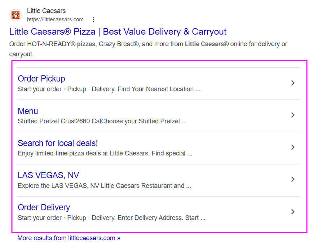
Task: Visit the LAS VEGAS, NV link
Action: [48, 175]
